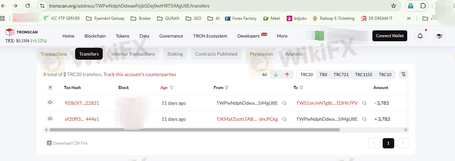Screen dimensions: 455x161
Task: Select TRC20 token type
Action: click(307, 74)
